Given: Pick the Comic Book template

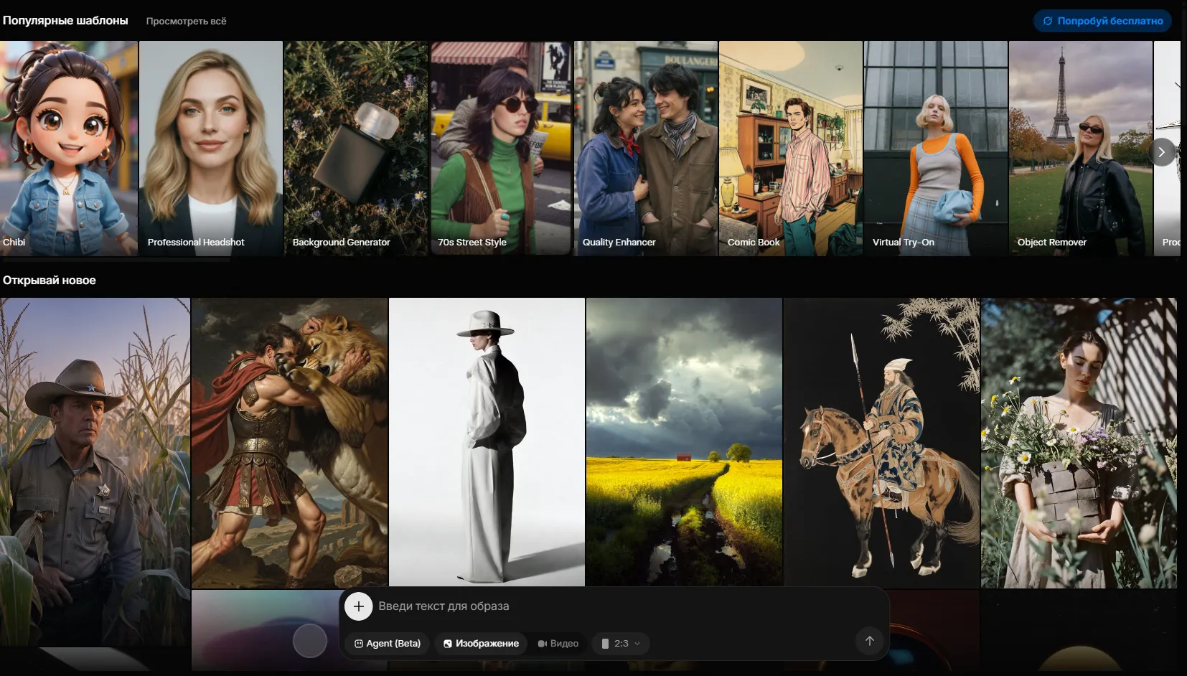Looking at the screenshot, I should click(791, 148).
